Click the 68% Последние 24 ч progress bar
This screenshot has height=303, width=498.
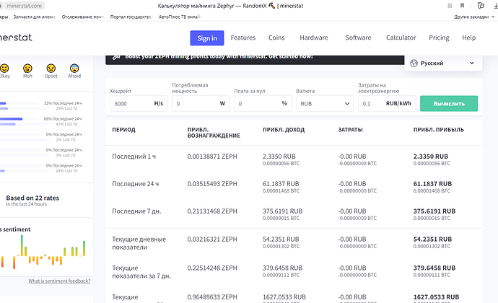pos(19,119)
